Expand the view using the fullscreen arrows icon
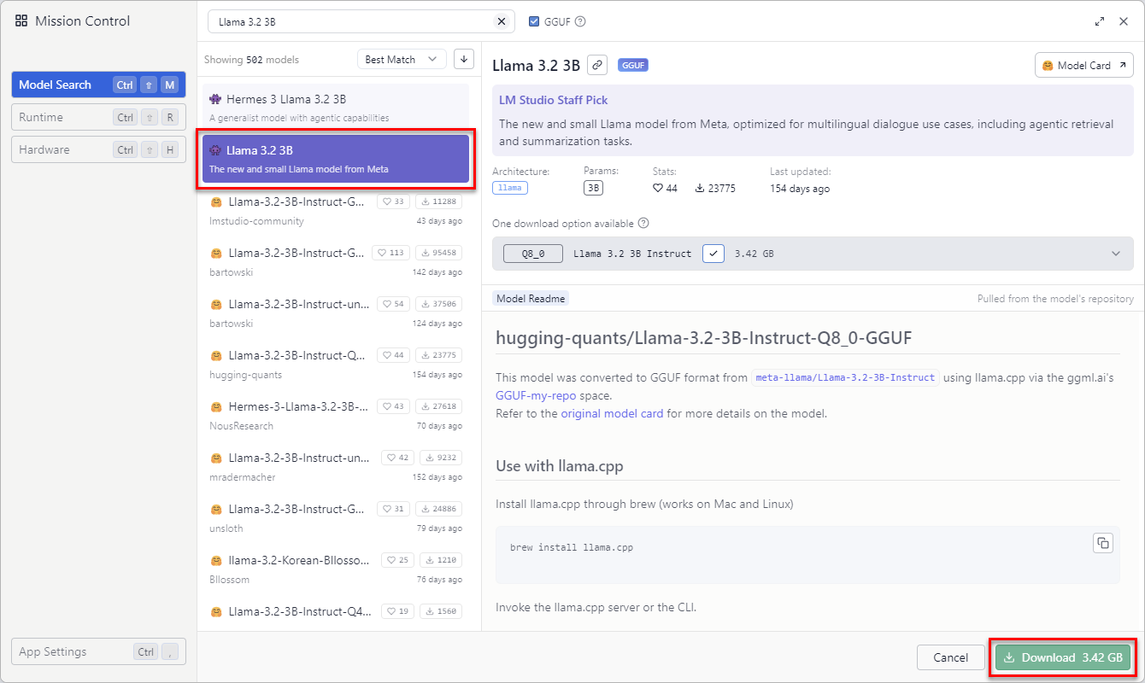This screenshot has width=1145, height=683. click(1100, 20)
